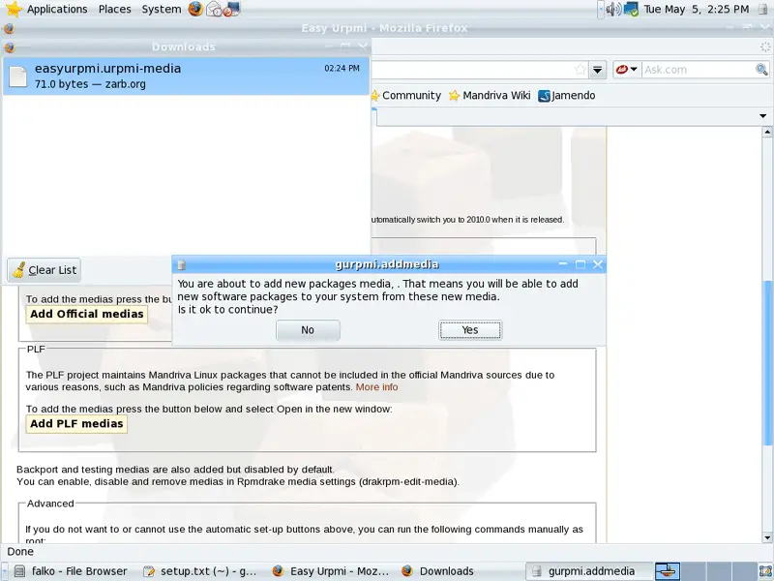Image resolution: width=774 pixels, height=581 pixels.
Task: Click the Ask.com search input field
Action: [698, 70]
